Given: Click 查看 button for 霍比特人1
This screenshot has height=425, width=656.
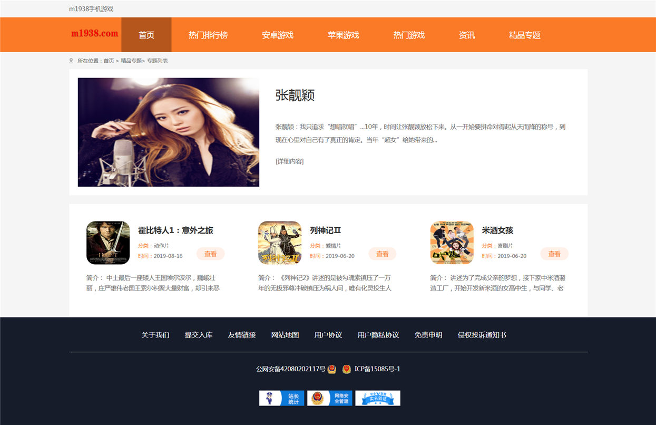Looking at the screenshot, I should tap(211, 254).
